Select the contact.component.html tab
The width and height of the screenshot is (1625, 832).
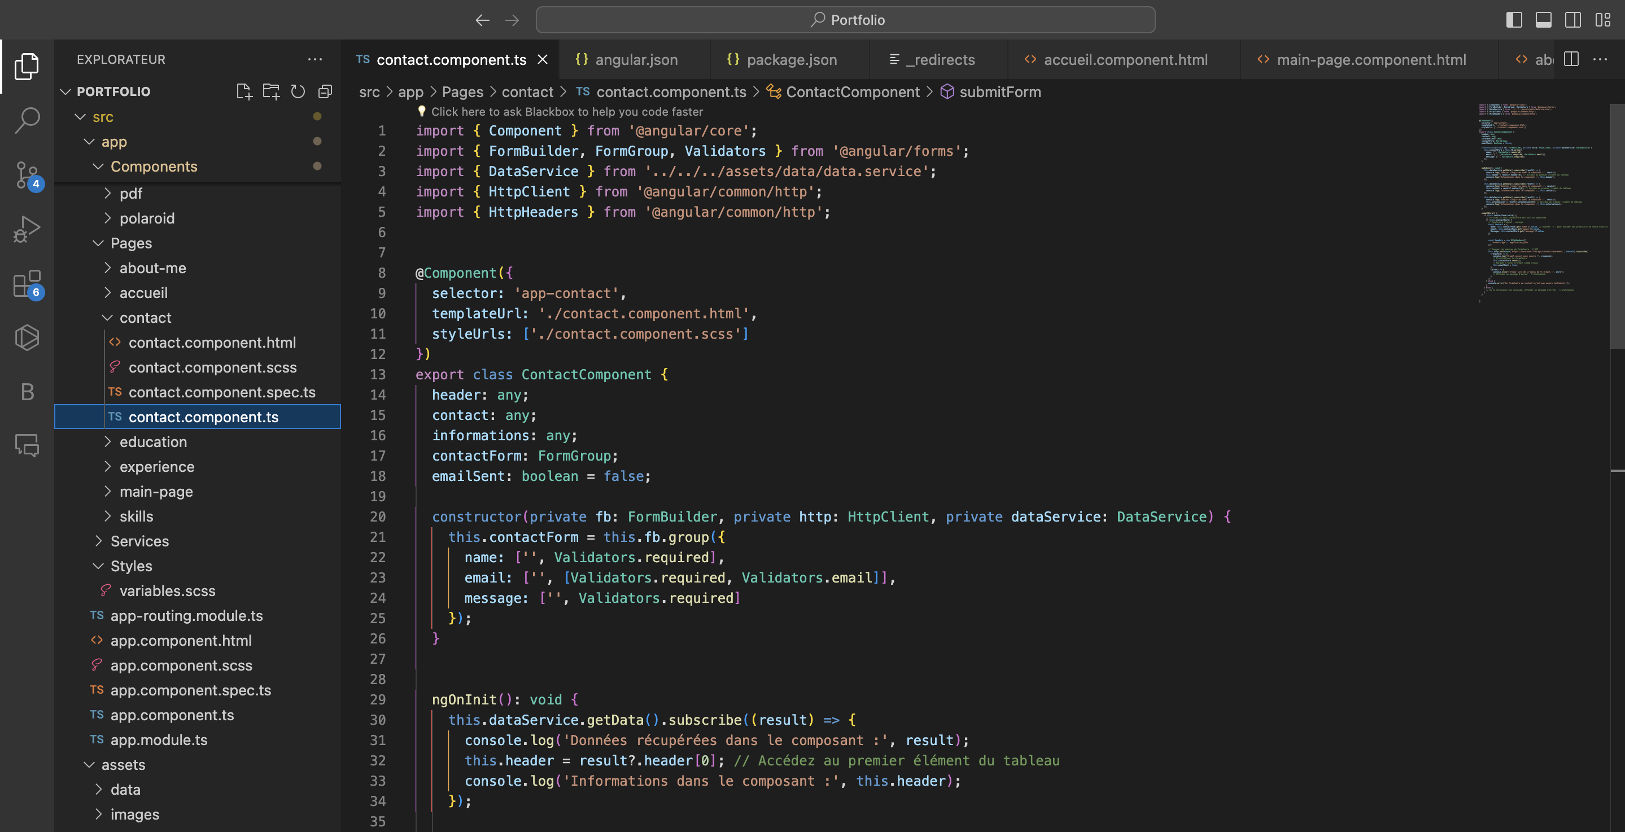tap(212, 341)
